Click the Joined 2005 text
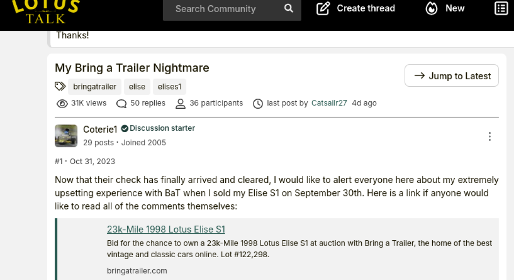Image resolution: width=514 pixels, height=280 pixels. (143, 142)
